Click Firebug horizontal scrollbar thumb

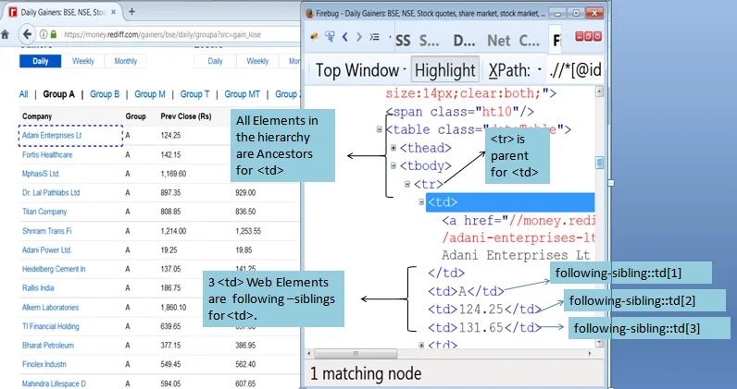pyautogui.click(x=356, y=353)
